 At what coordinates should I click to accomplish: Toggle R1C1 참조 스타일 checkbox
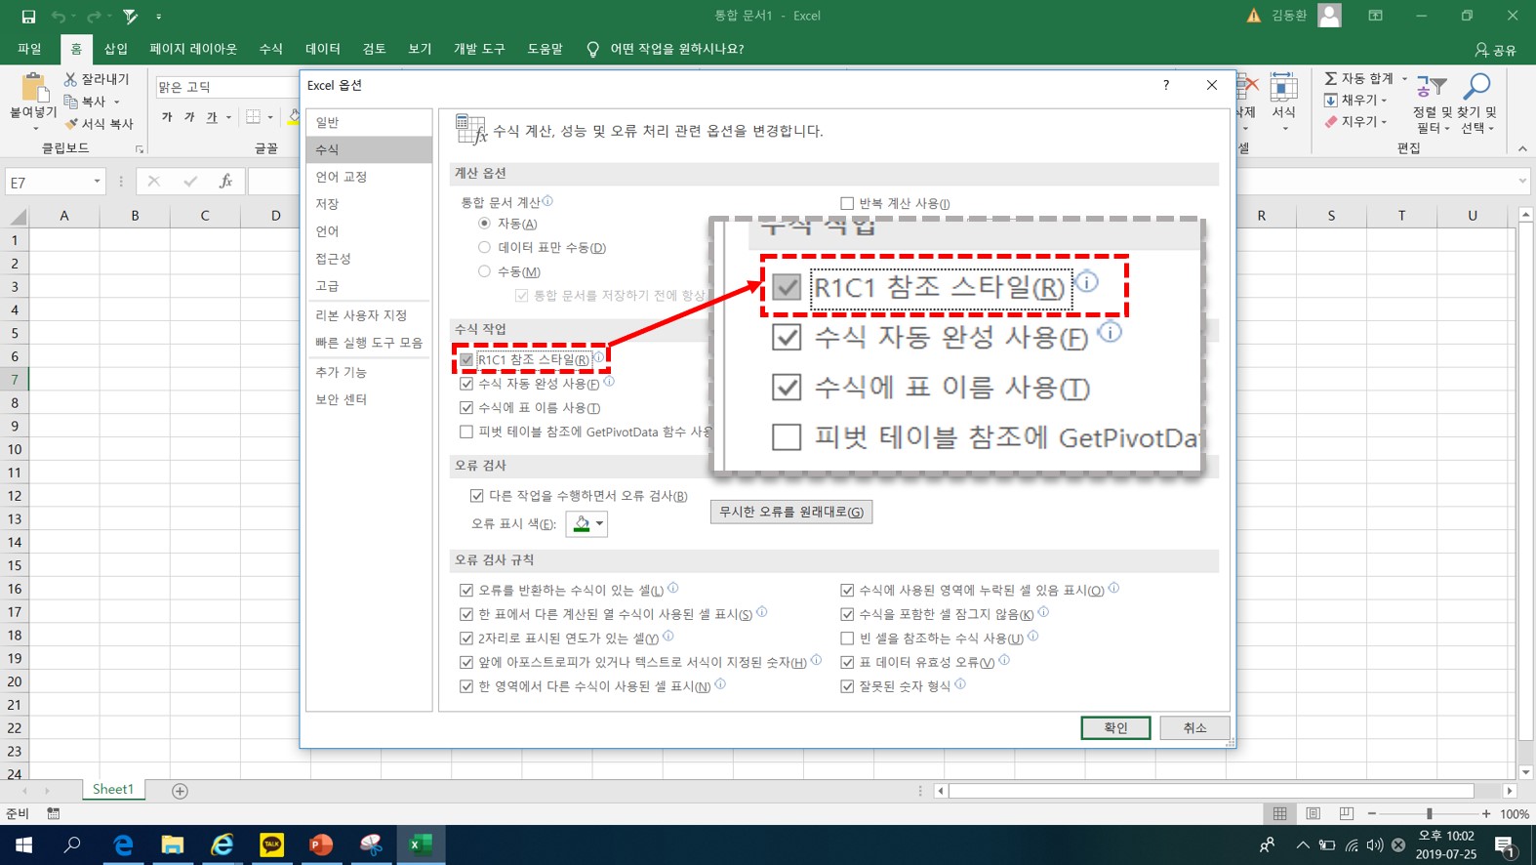(x=466, y=360)
